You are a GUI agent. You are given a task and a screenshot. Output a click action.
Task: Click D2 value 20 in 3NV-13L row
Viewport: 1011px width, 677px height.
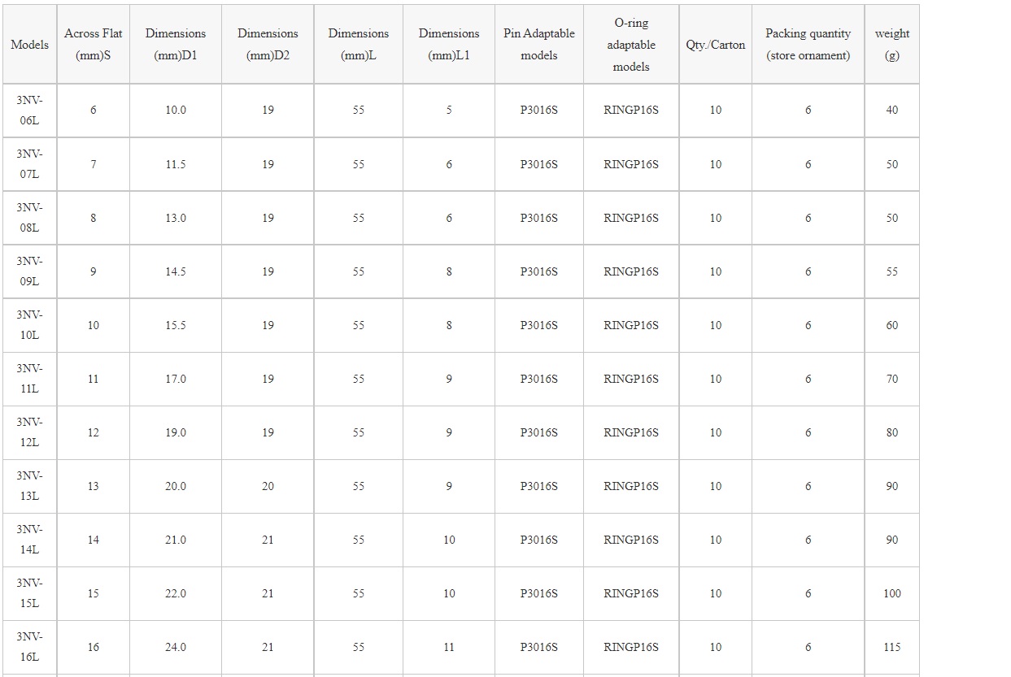coord(268,486)
